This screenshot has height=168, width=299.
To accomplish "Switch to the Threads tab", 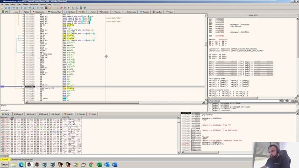I will pyautogui.click(x=144, y=12).
